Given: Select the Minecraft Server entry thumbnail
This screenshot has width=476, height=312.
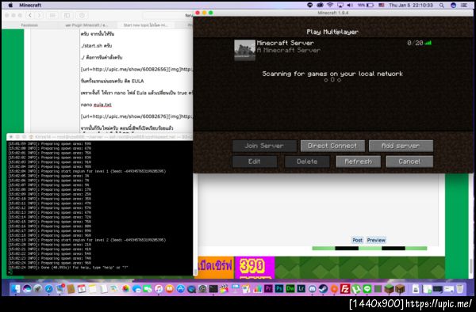Looking at the screenshot, I should point(244,50).
